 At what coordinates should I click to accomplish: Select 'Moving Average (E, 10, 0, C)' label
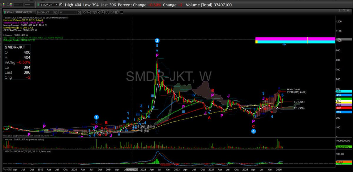pos(25,25)
